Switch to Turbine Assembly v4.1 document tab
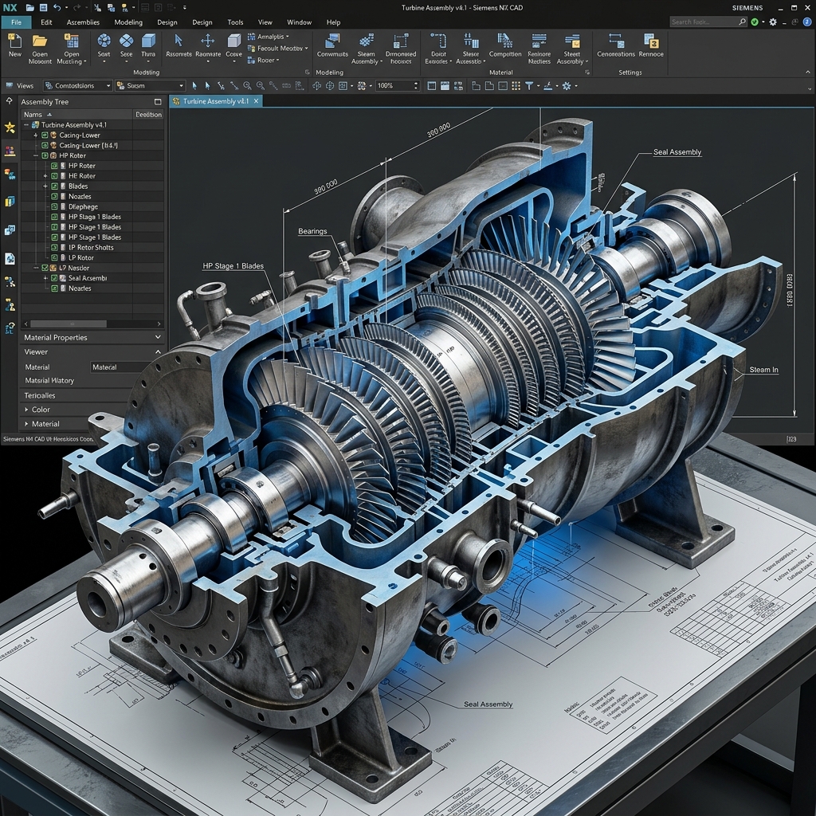The image size is (816, 816). [x=216, y=101]
